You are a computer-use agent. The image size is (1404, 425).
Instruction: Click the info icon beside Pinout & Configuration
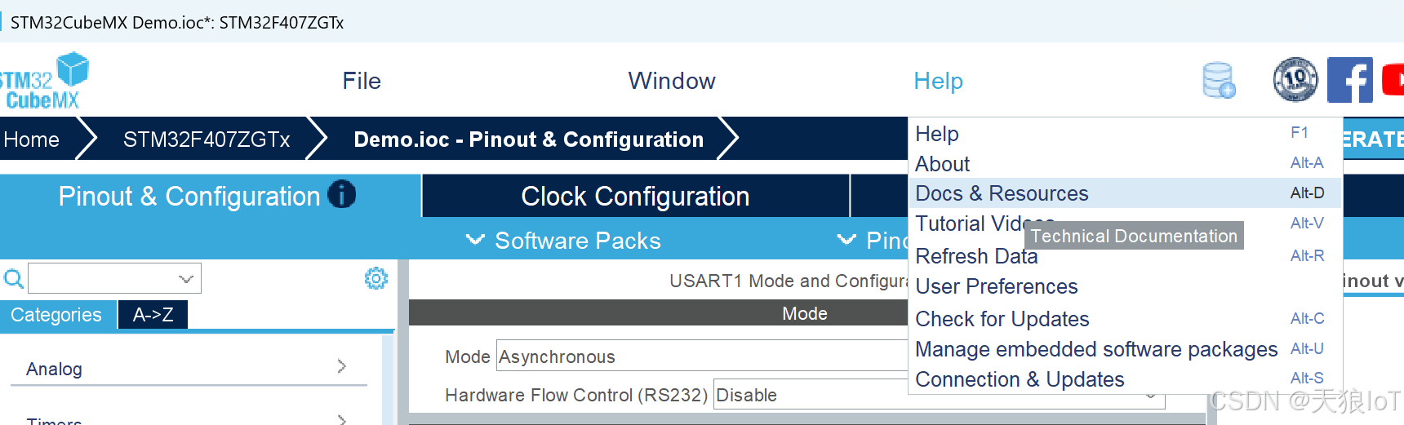[x=341, y=194]
